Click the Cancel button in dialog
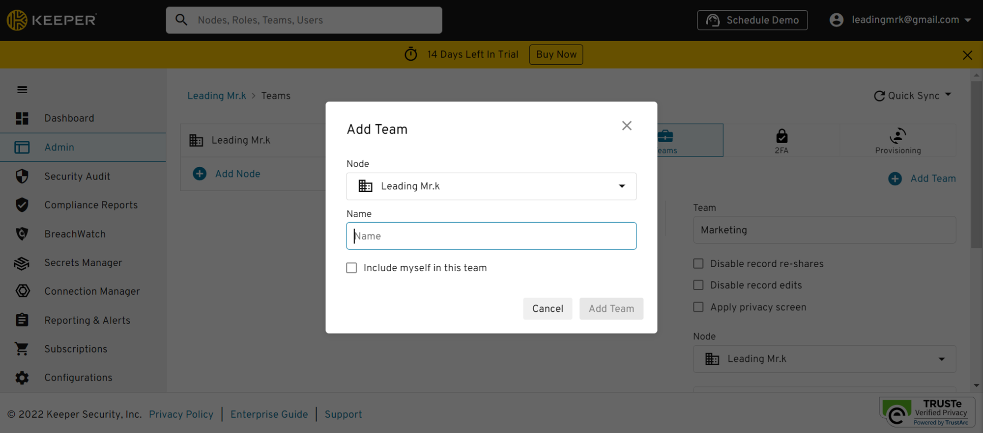This screenshot has height=433, width=983. pos(548,308)
